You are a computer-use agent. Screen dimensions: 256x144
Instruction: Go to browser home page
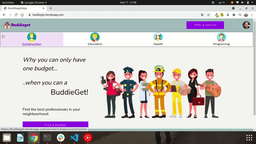pyautogui.click(x=22, y=15)
